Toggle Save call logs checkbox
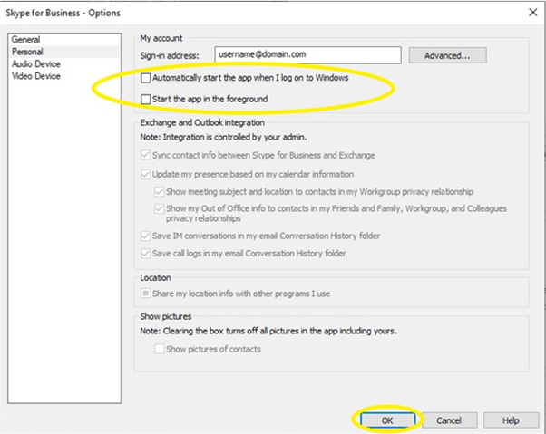 [145, 254]
